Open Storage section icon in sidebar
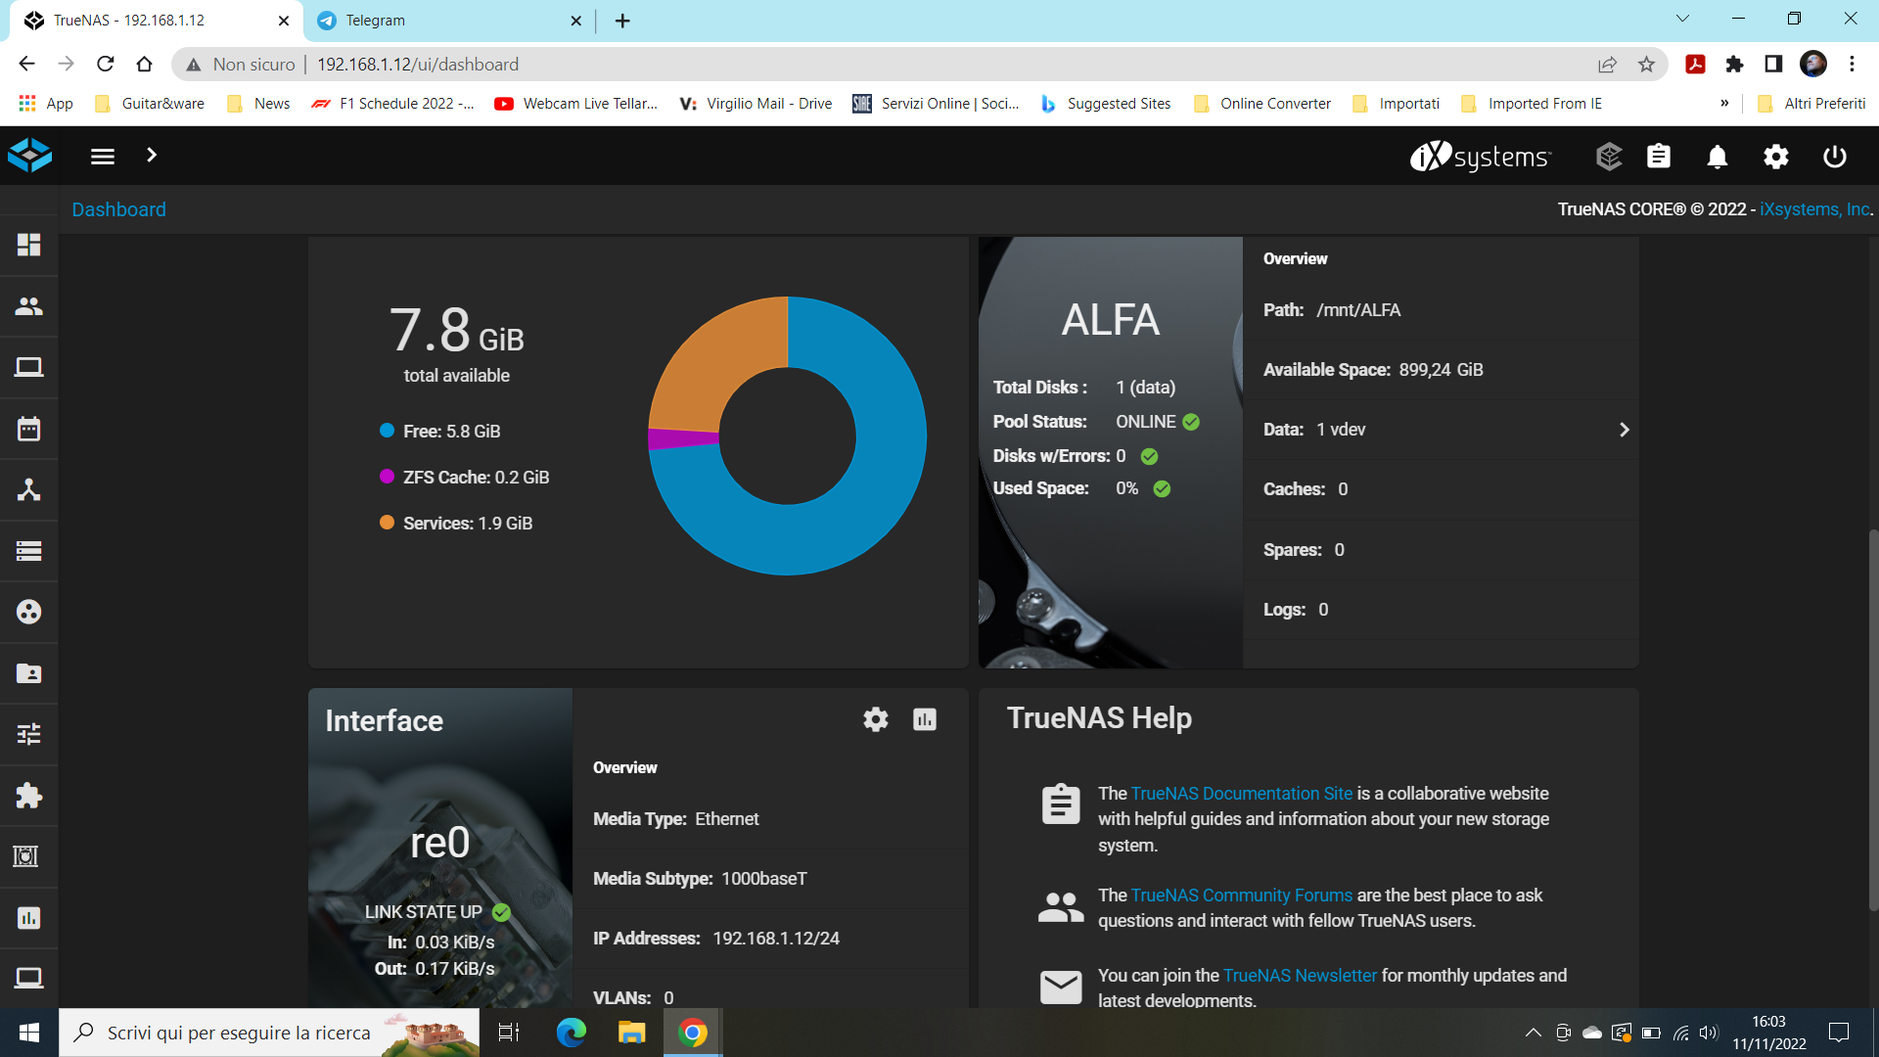The image size is (1879, 1057). pos(28,551)
